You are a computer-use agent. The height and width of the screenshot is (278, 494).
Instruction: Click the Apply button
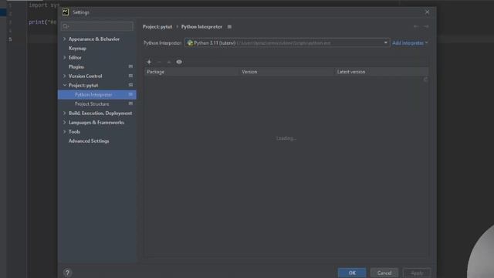tap(417, 273)
